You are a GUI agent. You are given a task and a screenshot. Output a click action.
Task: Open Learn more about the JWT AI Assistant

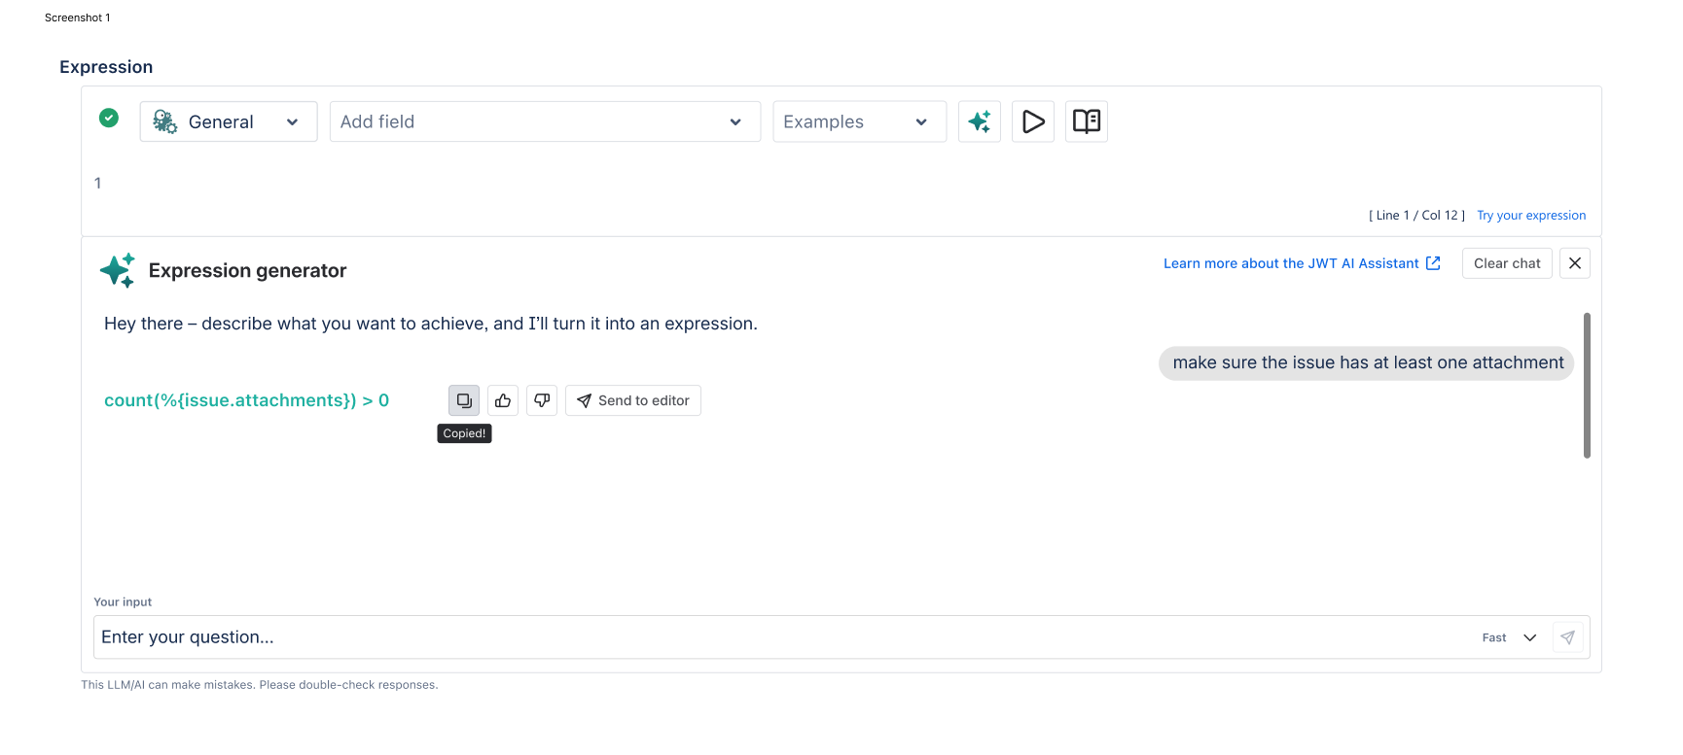[1302, 263]
